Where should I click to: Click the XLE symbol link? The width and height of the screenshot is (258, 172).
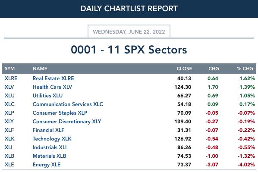click(x=9, y=165)
